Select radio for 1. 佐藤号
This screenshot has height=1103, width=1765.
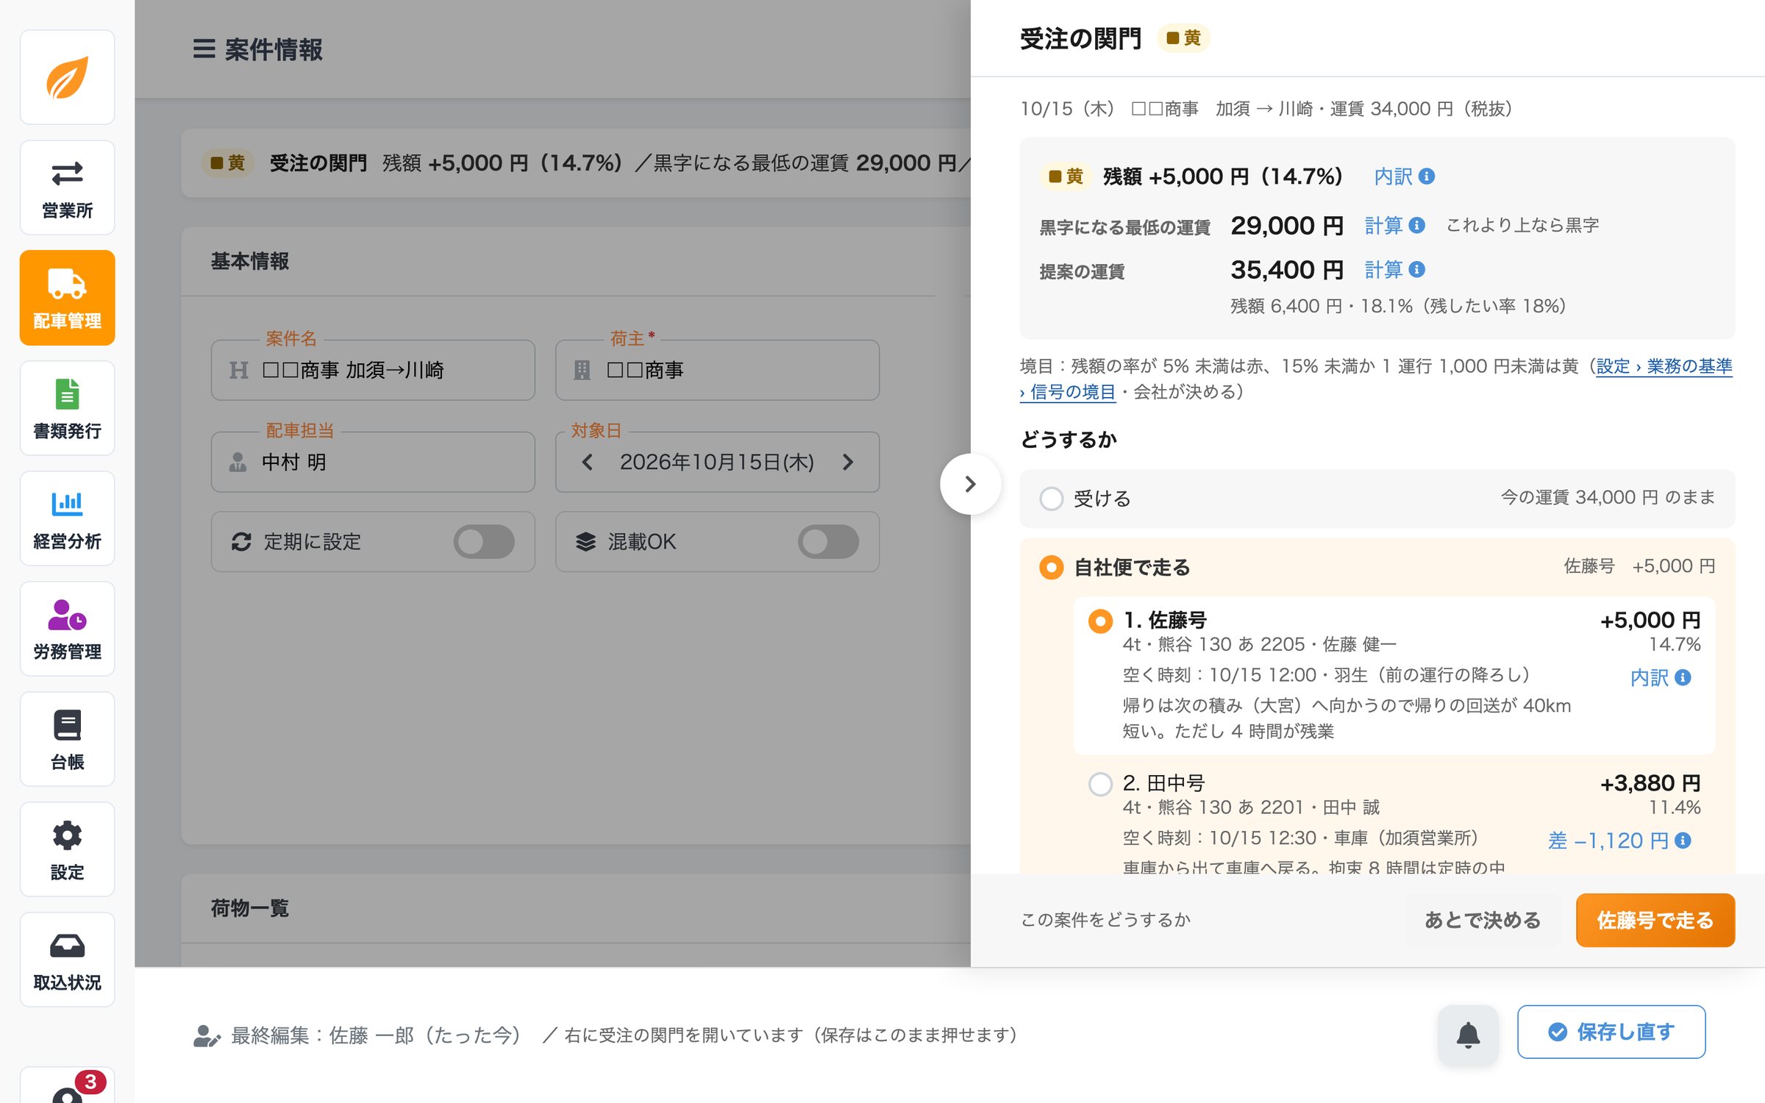[1100, 621]
